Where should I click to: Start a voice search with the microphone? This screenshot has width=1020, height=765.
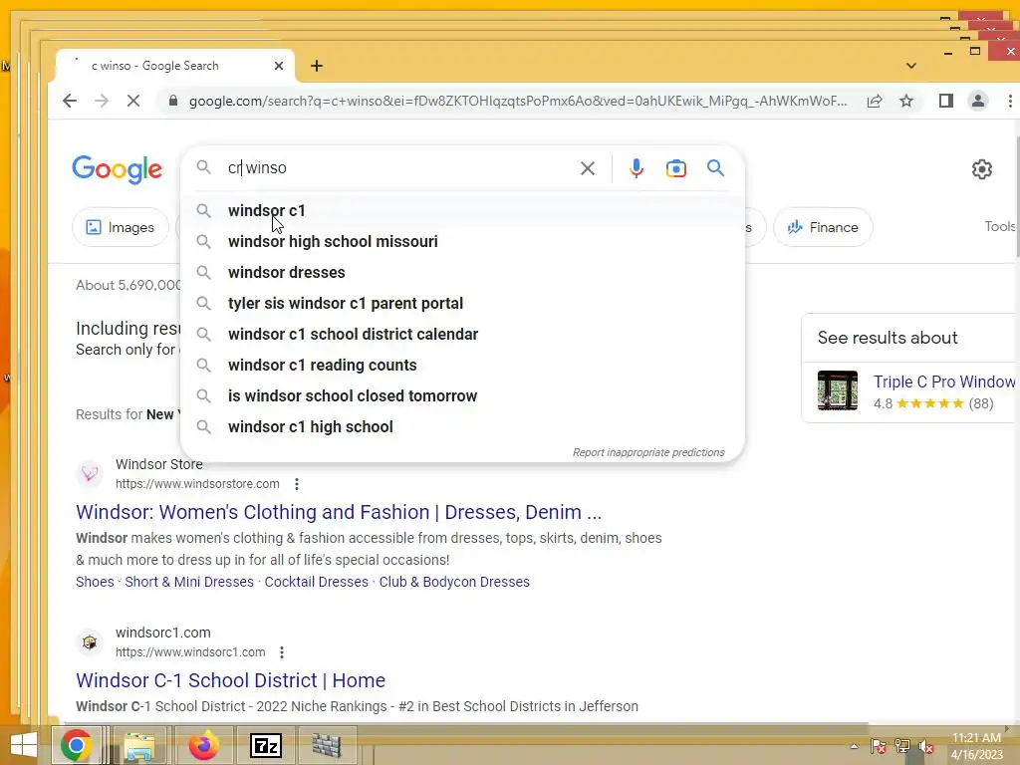tap(637, 168)
